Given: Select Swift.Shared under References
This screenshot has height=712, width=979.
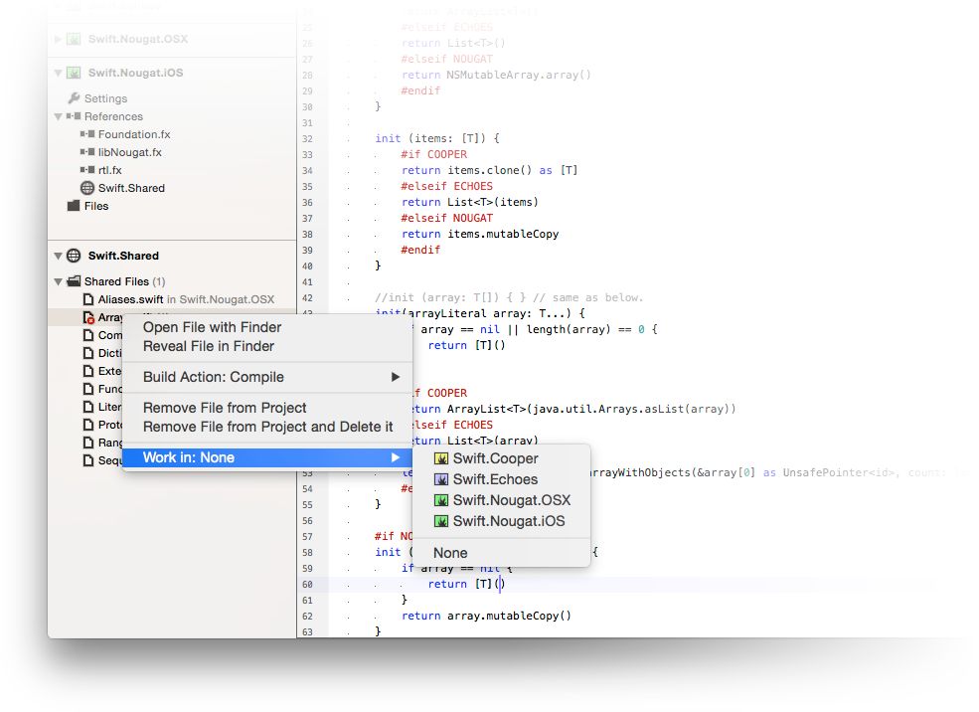Looking at the screenshot, I should pyautogui.click(x=132, y=188).
